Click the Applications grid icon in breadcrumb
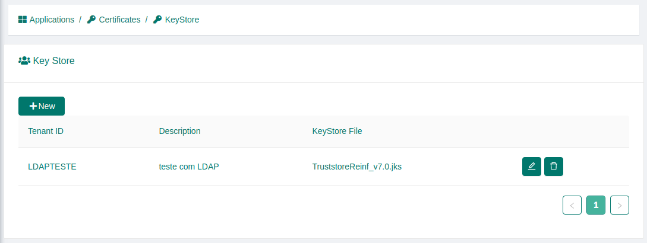This screenshot has width=647, height=243. (23, 20)
